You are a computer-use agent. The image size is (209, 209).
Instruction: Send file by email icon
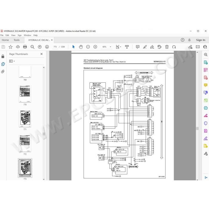coord(198,47)
